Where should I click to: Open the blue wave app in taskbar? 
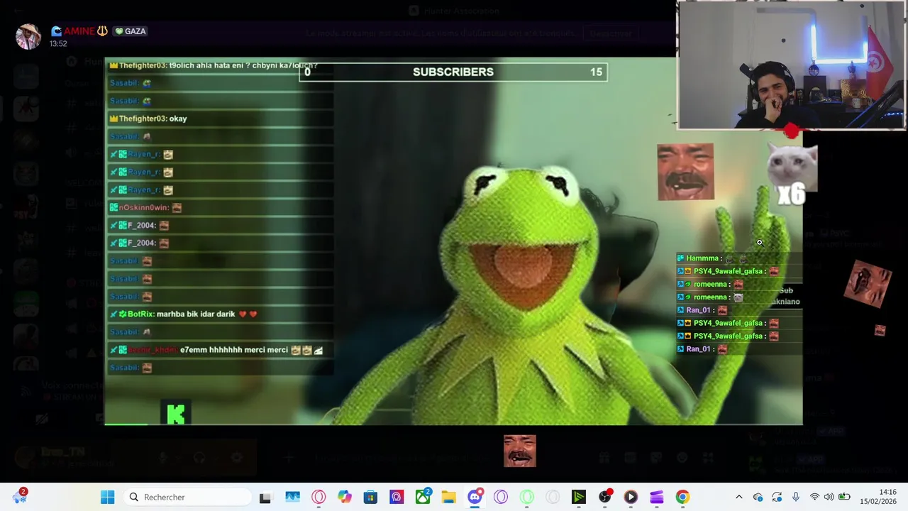[x=292, y=497]
